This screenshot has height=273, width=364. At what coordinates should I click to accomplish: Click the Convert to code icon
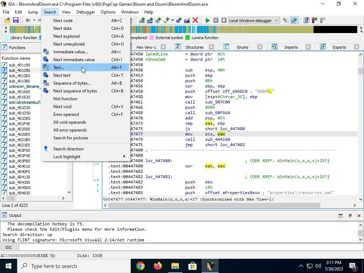[x=142, y=20]
